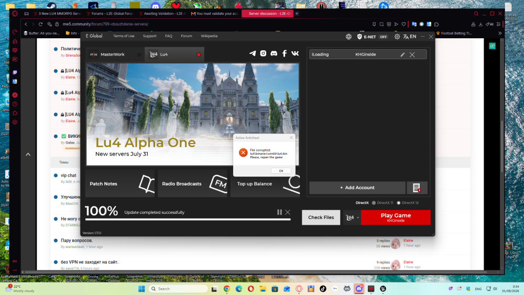The width and height of the screenshot is (524, 295).
Task: Open the Facebook social icon
Action: point(285,53)
